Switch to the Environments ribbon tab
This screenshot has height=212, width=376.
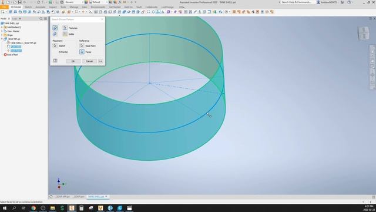(x=98, y=7)
